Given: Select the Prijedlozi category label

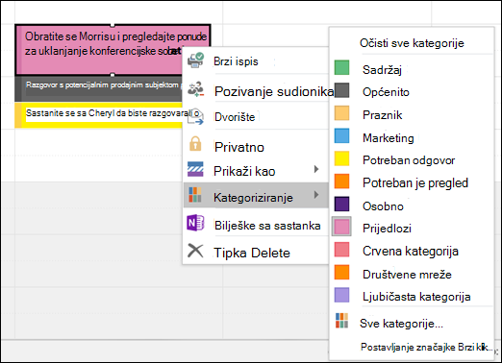Looking at the screenshot, I should click(387, 229).
